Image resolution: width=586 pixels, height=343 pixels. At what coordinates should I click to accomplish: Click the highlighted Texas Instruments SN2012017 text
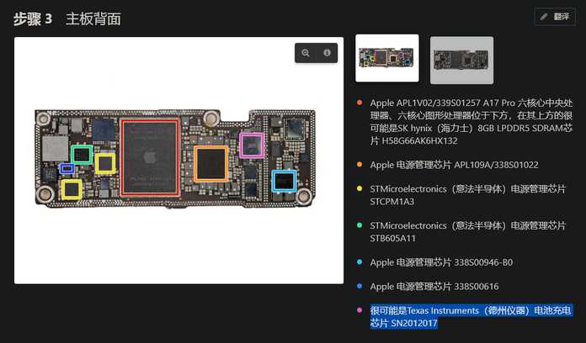471,316
